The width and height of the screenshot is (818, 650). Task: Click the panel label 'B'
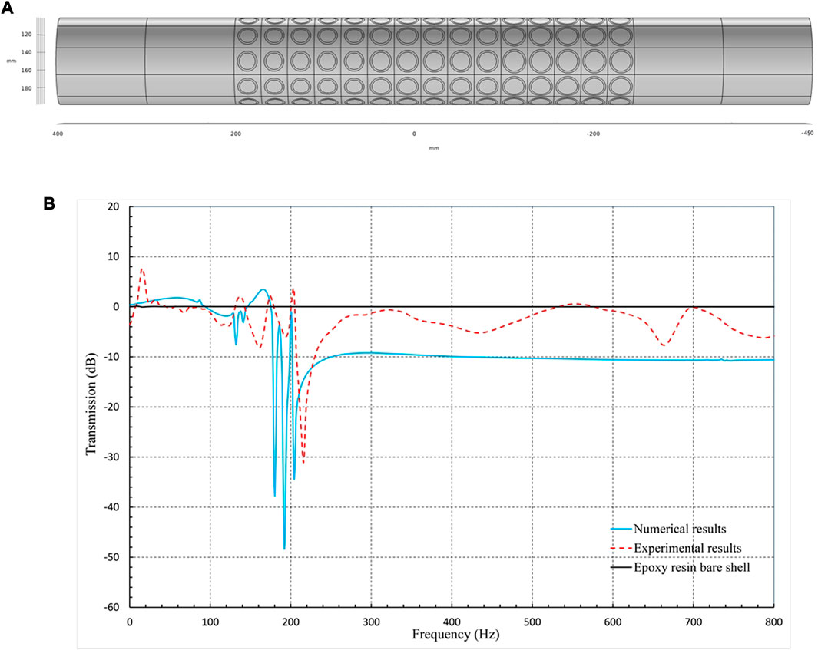click(x=49, y=204)
